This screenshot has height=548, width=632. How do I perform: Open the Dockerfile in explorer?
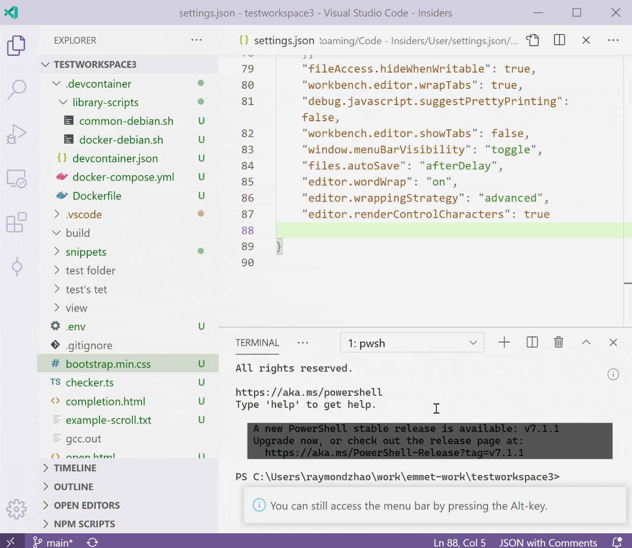click(x=128, y=196)
